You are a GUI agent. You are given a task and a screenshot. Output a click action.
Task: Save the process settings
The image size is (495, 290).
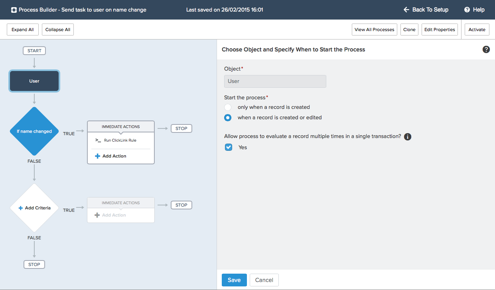tap(234, 280)
